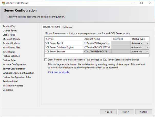This screenshot has height=117, width=155.
Task: Enable Grant Perform Volume Maintenance Task checkbox
Action: (46, 60)
